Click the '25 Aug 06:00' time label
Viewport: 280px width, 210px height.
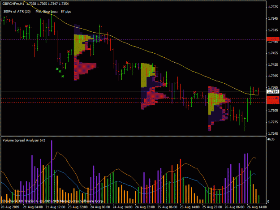[x=167, y=207]
